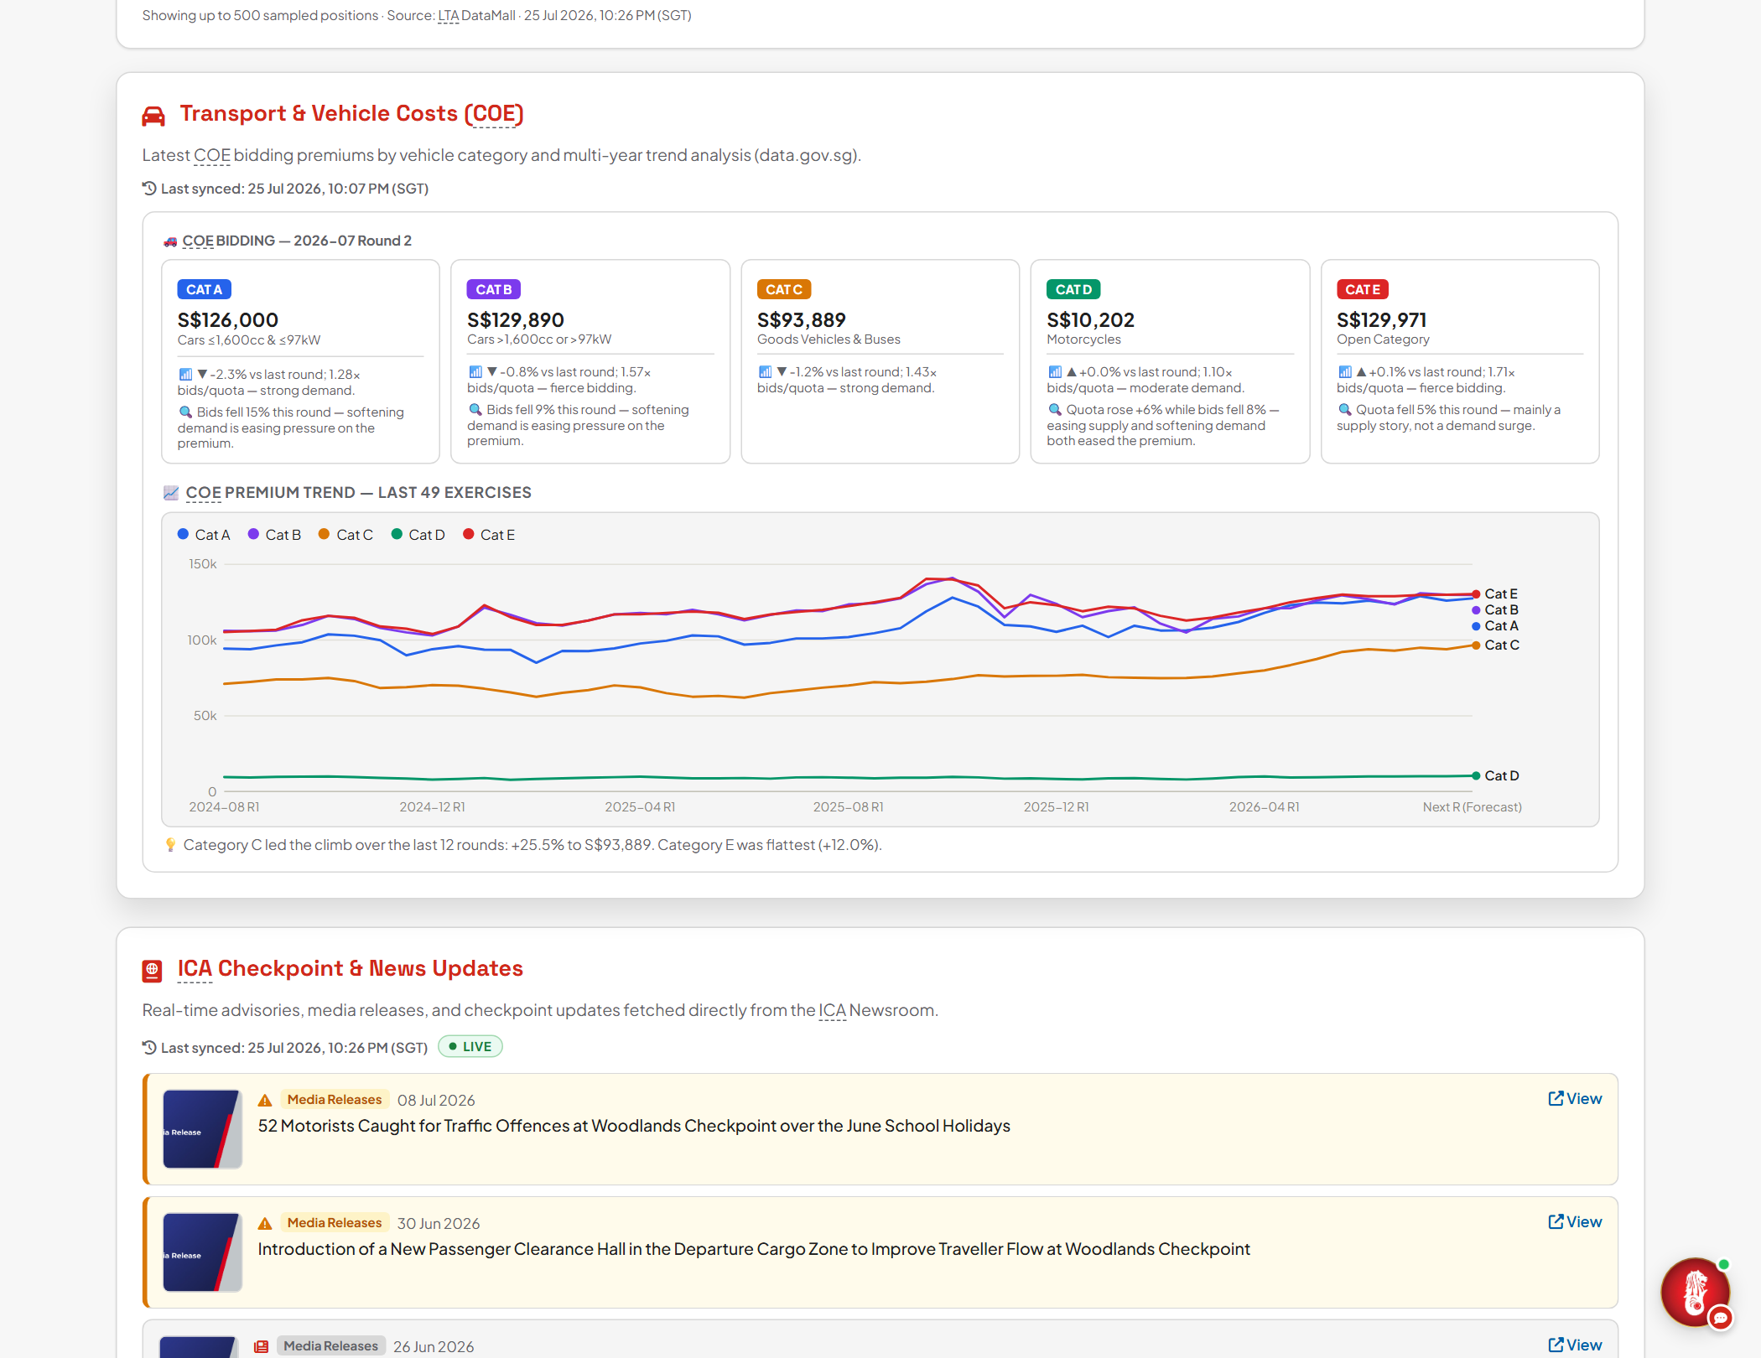Image resolution: width=1761 pixels, height=1358 pixels.
Task: Click the ICA abbreviation in Checkpoint heading
Action: tap(195, 969)
